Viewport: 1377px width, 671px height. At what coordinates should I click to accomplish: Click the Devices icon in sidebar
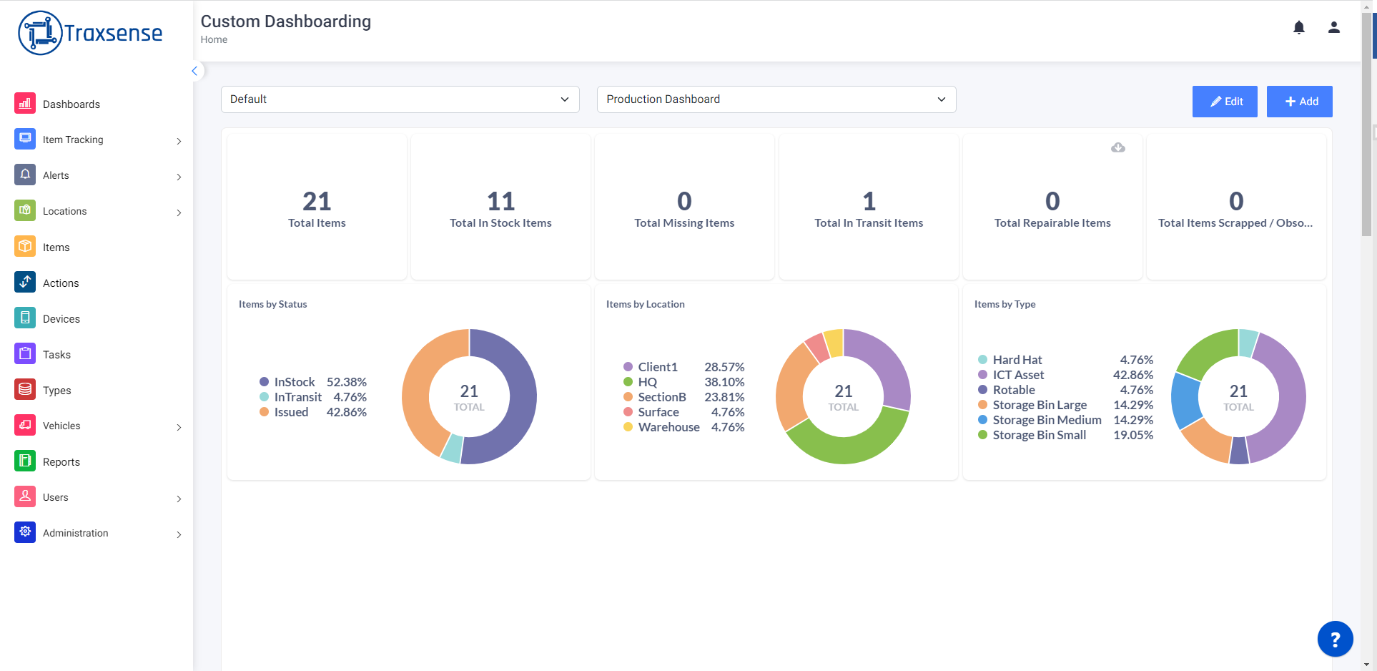(25, 318)
